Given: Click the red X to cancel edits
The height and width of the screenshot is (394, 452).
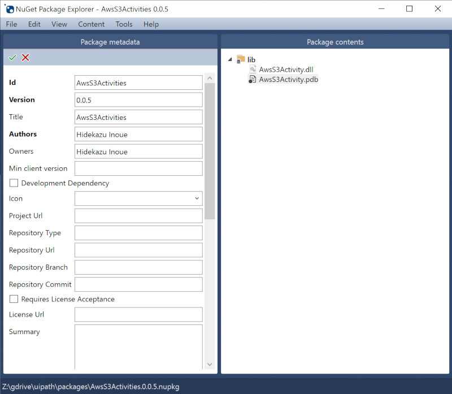Looking at the screenshot, I should point(25,58).
